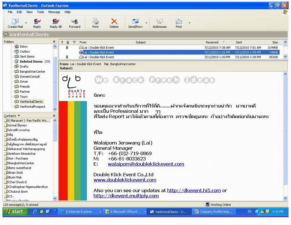The image size is (291, 225).
Task: Sort by the attachment paperclip column
Action: pyautogui.click(x=68, y=42)
